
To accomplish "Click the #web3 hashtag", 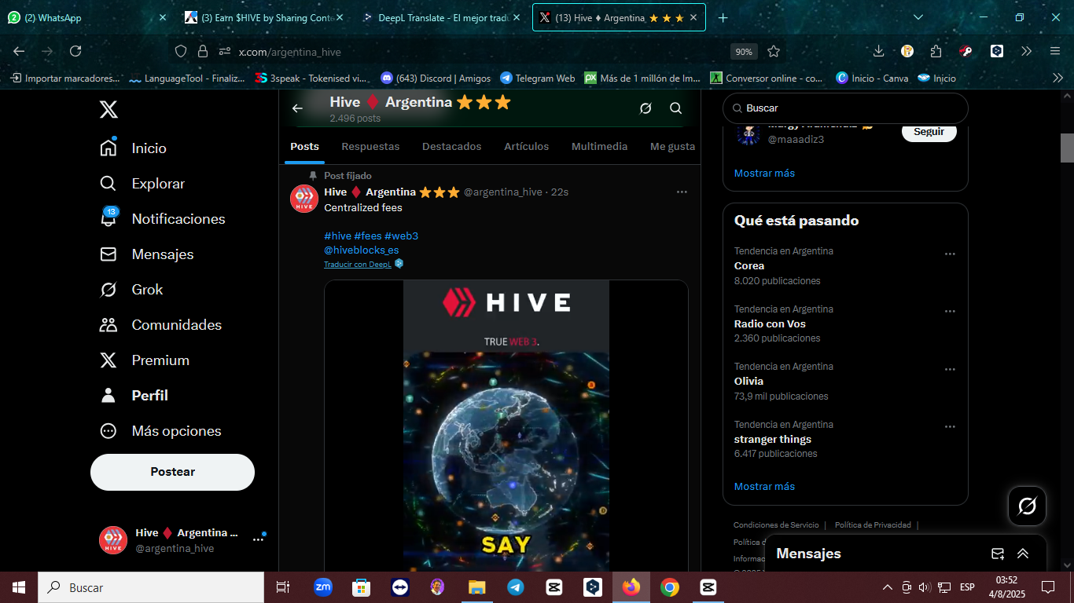I will tap(401, 236).
